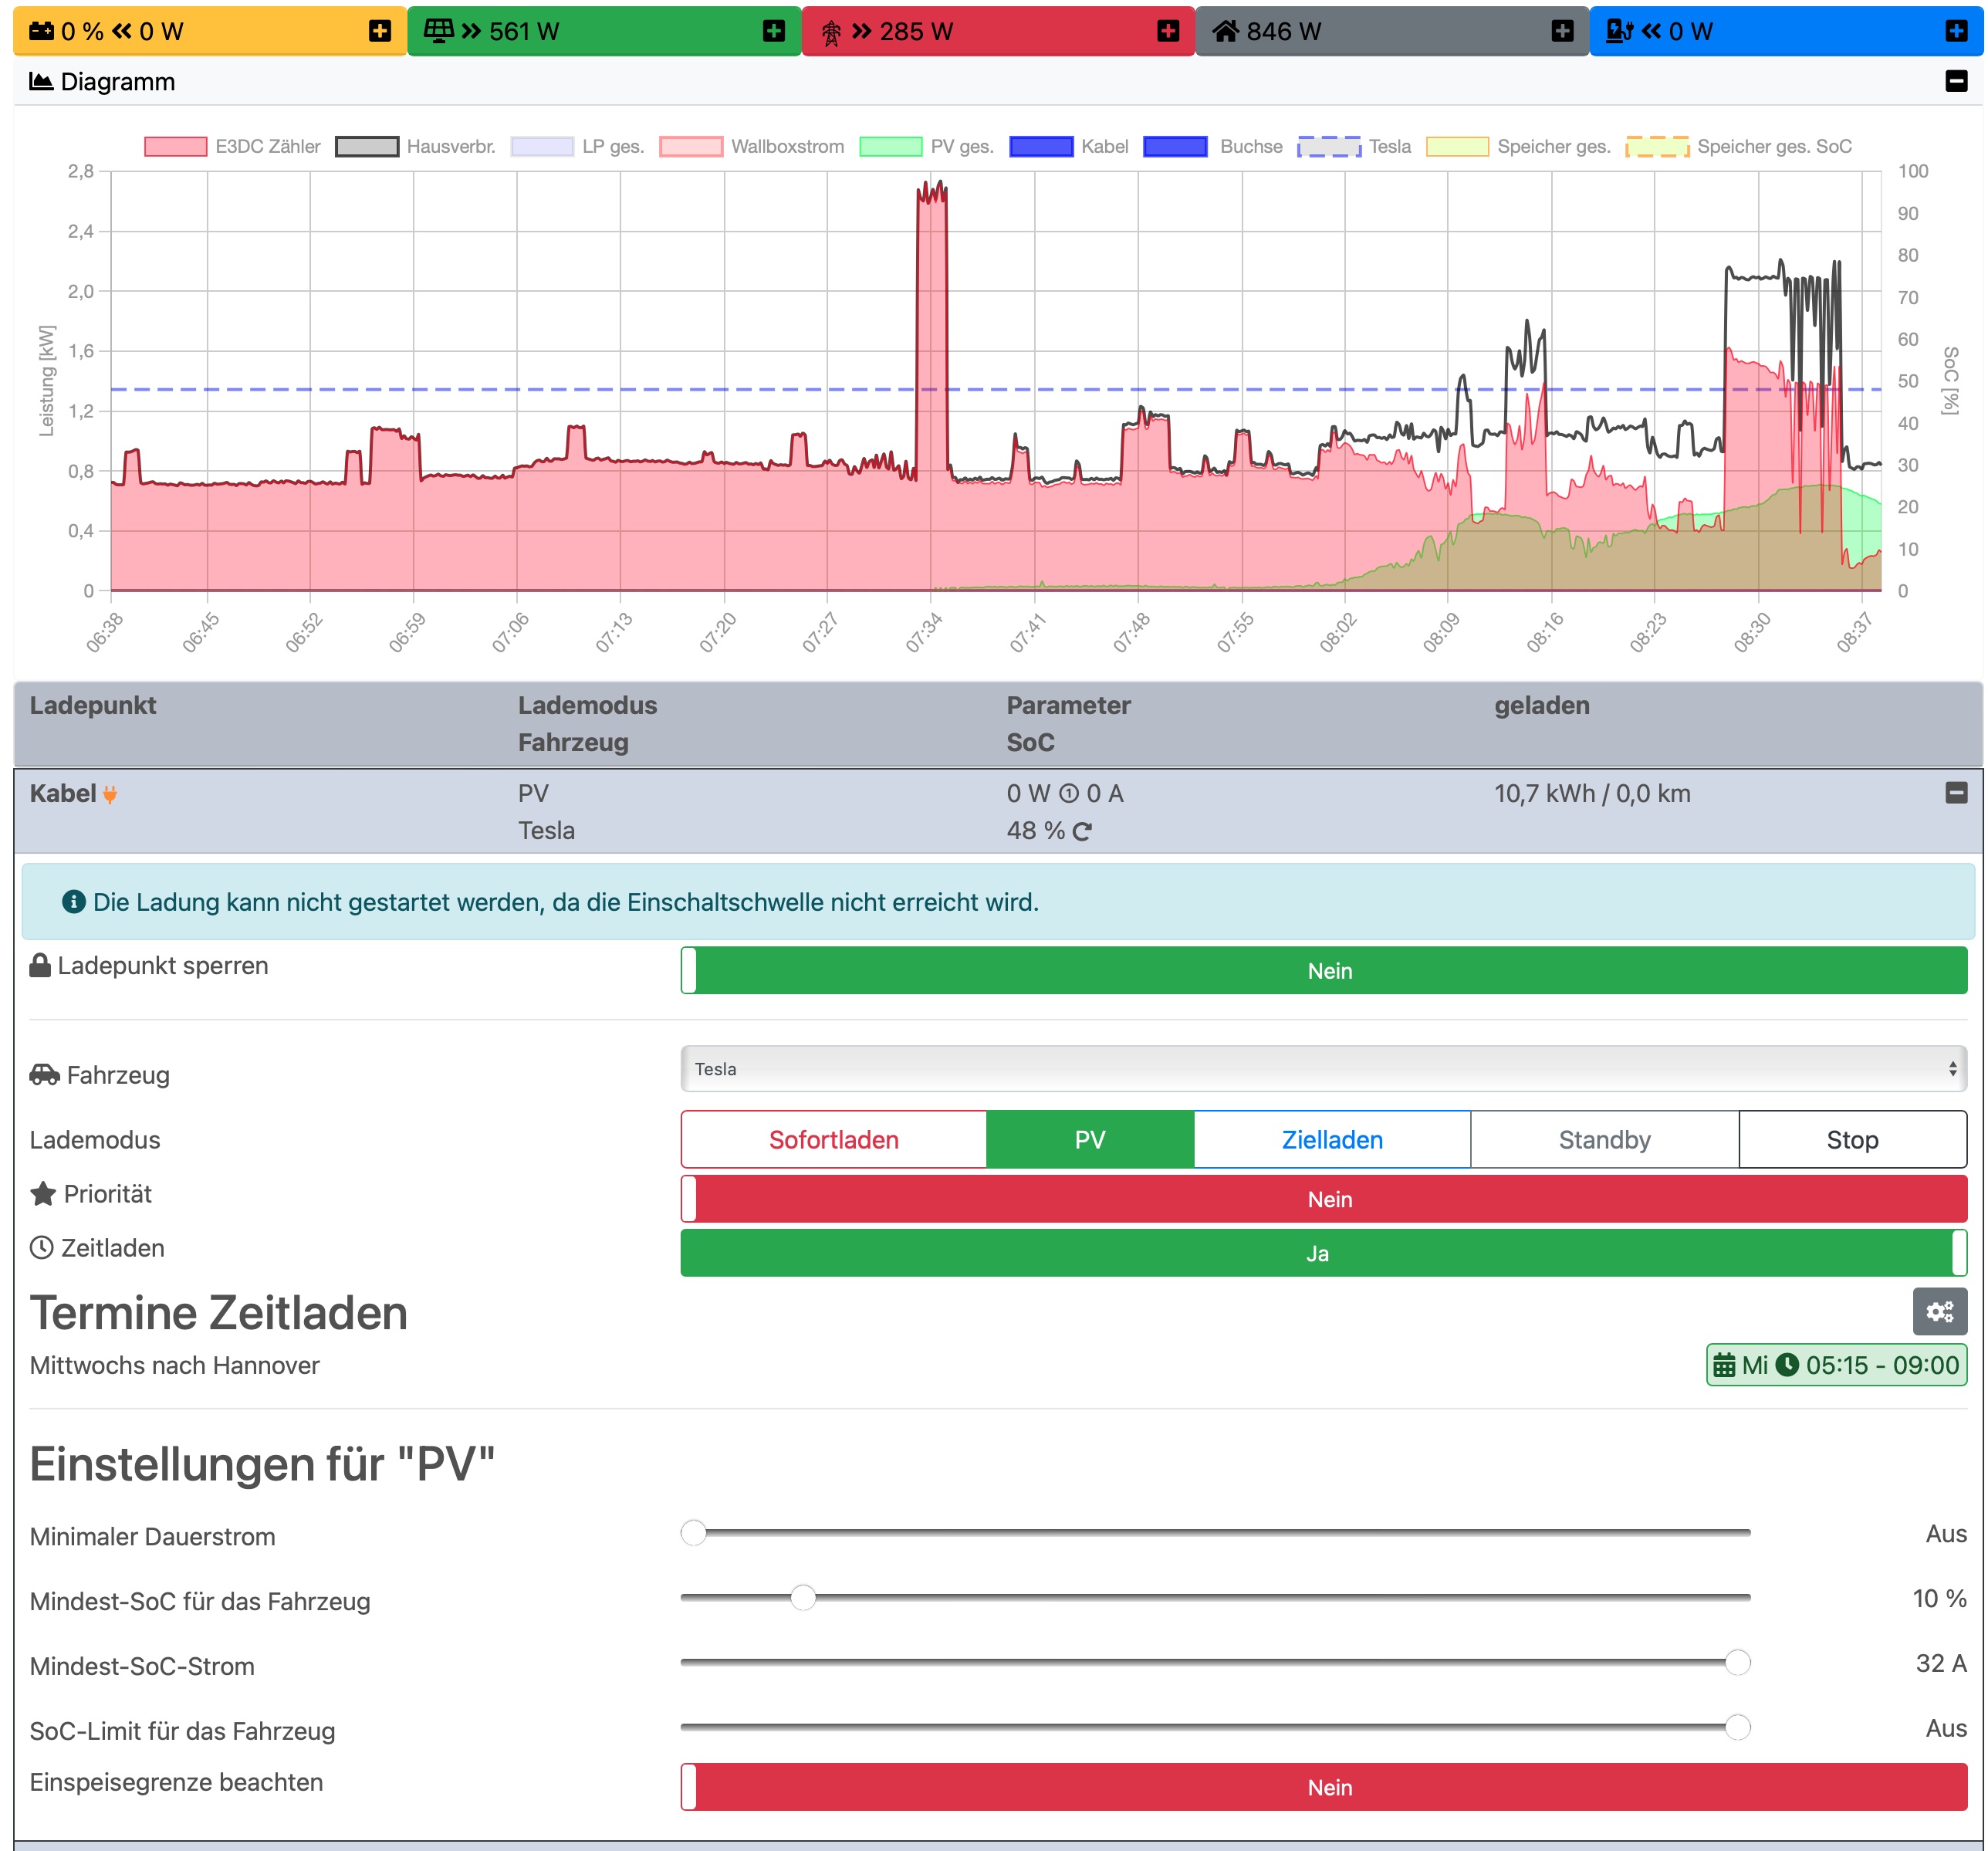Screen dimensions: 1988x1851
Task: Click the Mi 05:15 - 09:00 schedule badge
Action: click(1835, 1365)
